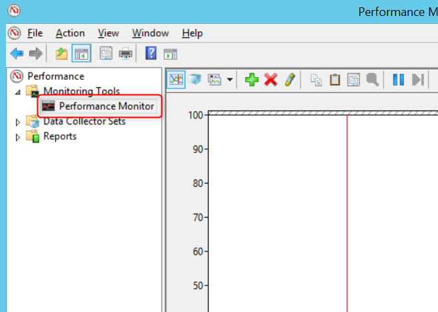Click Freeze Display pause button
Image resolution: width=438 pixels, height=312 pixels.
pyautogui.click(x=398, y=80)
